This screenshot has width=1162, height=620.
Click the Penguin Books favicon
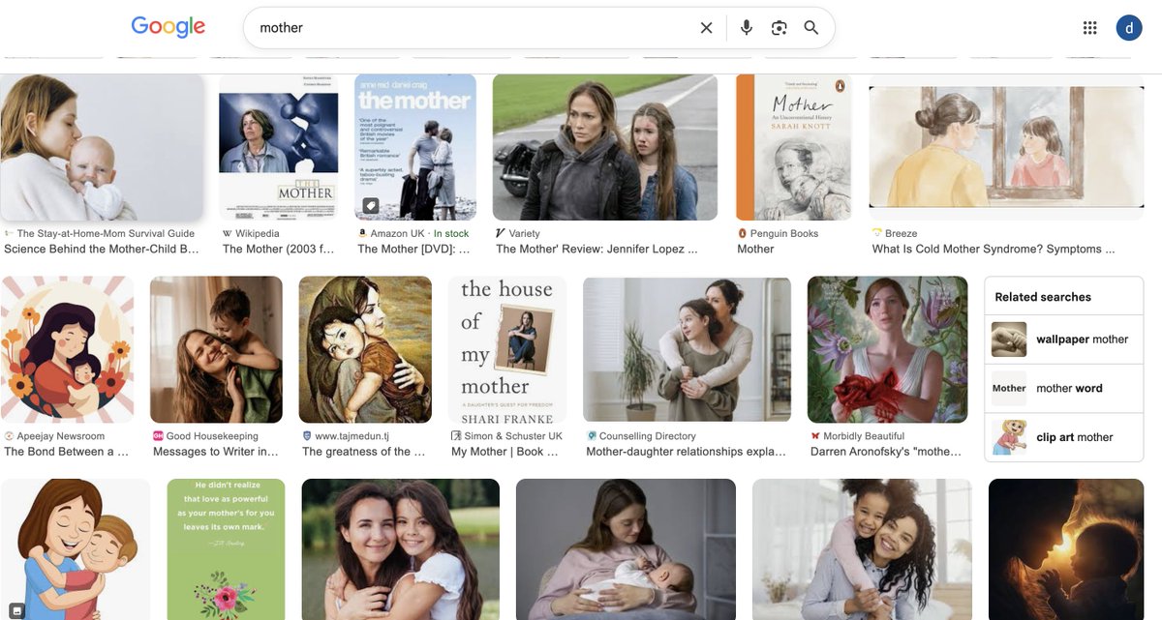(743, 234)
